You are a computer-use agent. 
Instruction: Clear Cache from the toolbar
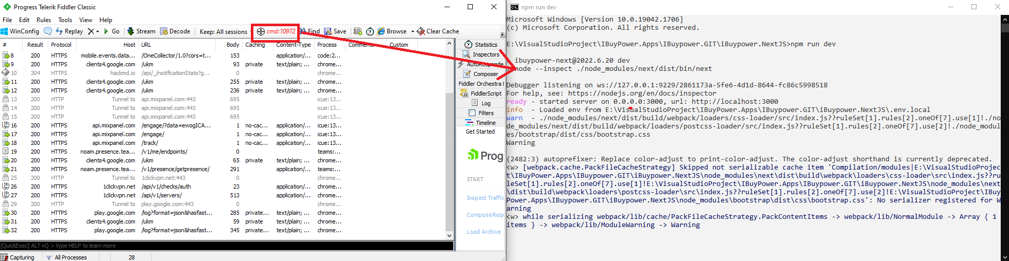pos(438,31)
